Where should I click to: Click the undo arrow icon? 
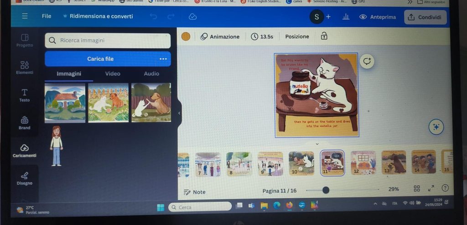(x=153, y=17)
